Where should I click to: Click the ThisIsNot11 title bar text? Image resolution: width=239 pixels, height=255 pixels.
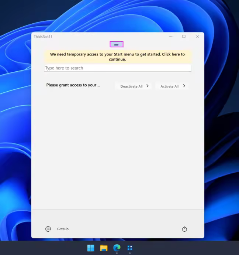tap(43, 37)
